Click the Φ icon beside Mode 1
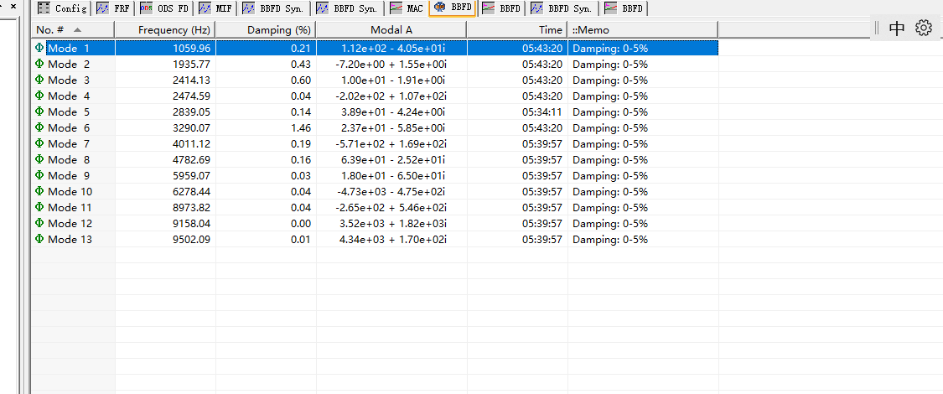The image size is (943, 394). pos(39,49)
